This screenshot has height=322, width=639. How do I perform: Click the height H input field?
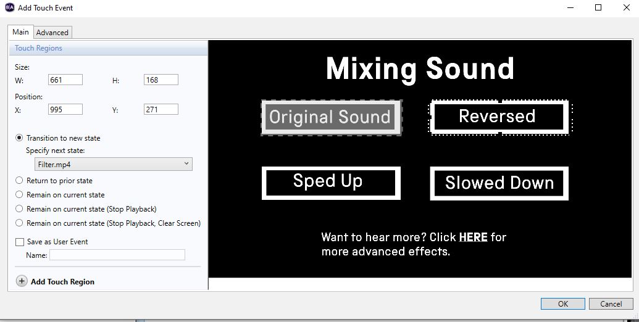[161, 80]
